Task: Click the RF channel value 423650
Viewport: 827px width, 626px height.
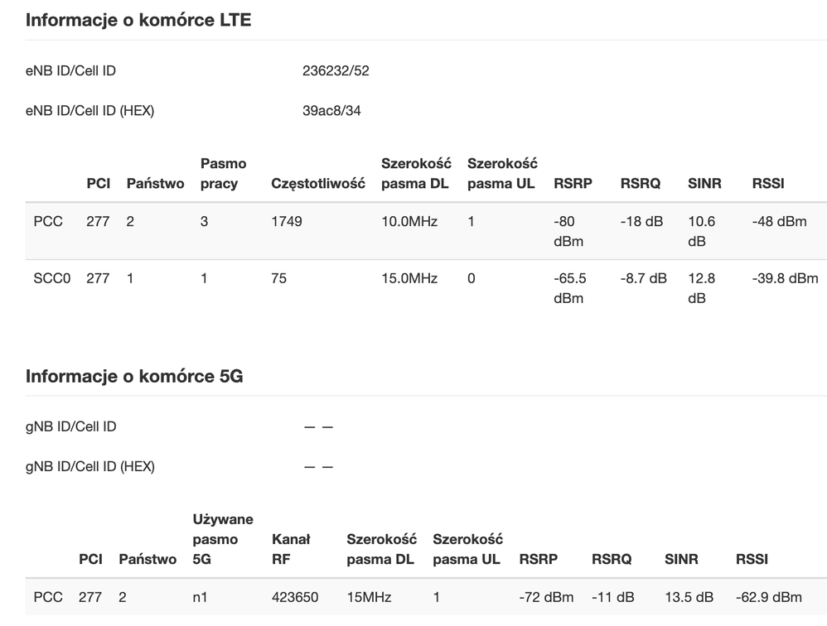Action: pos(295,597)
